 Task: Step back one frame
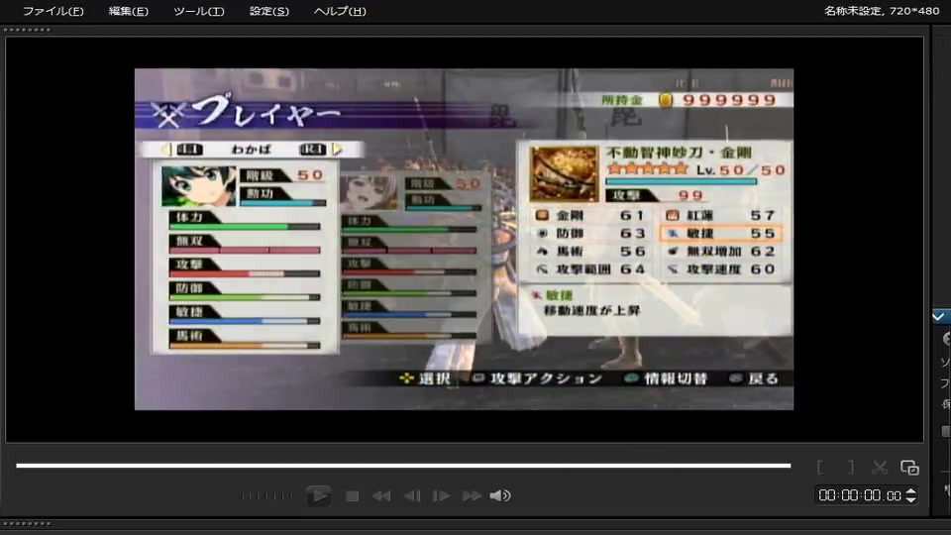412,496
